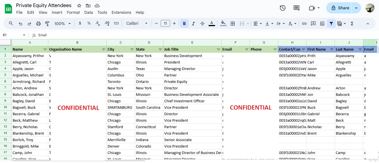Click the font size field
This screenshot has width=379, height=163.
tap(165, 24)
